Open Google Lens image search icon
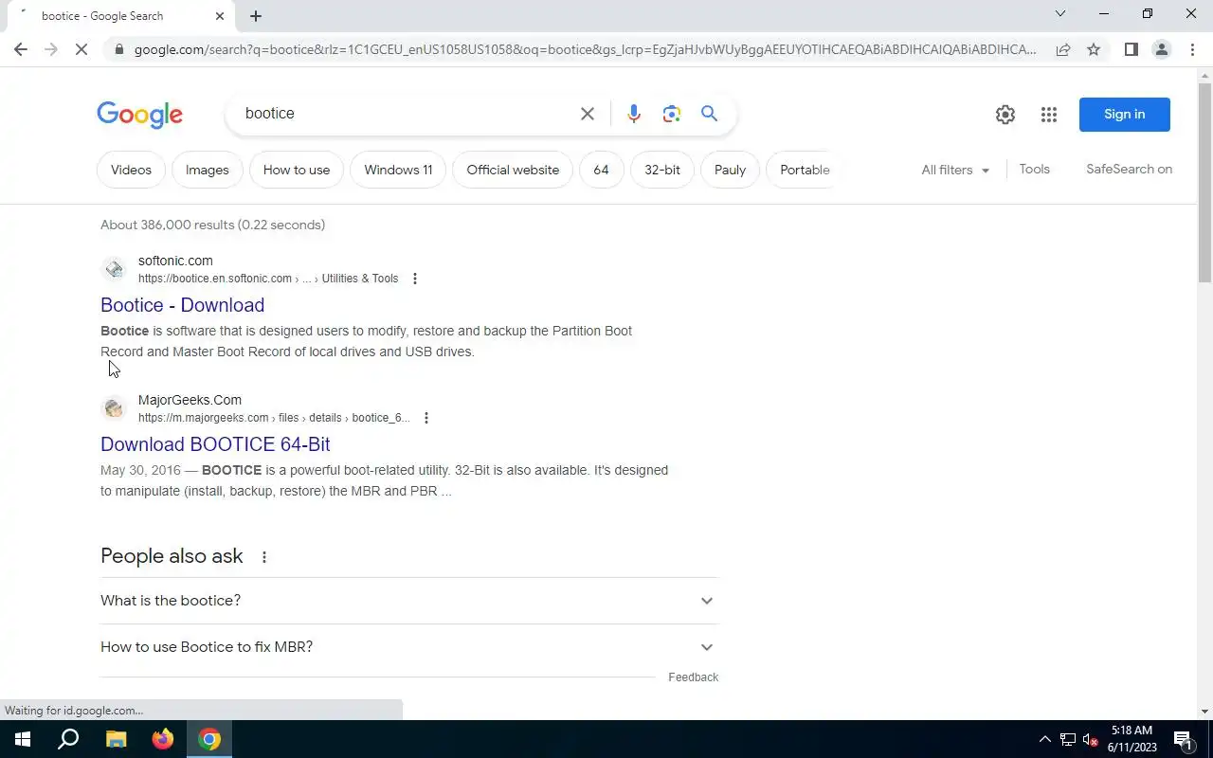The height and width of the screenshot is (758, 1213). (672, 114)
